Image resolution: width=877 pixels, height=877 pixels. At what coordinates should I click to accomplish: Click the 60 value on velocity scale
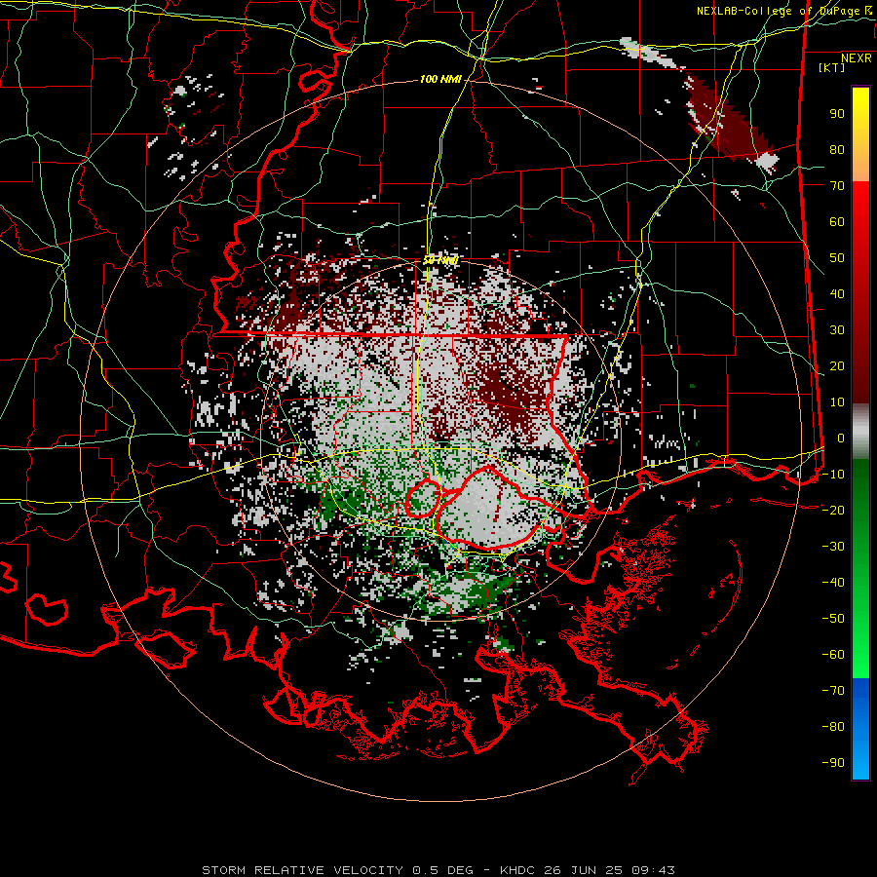click(837, 222)
